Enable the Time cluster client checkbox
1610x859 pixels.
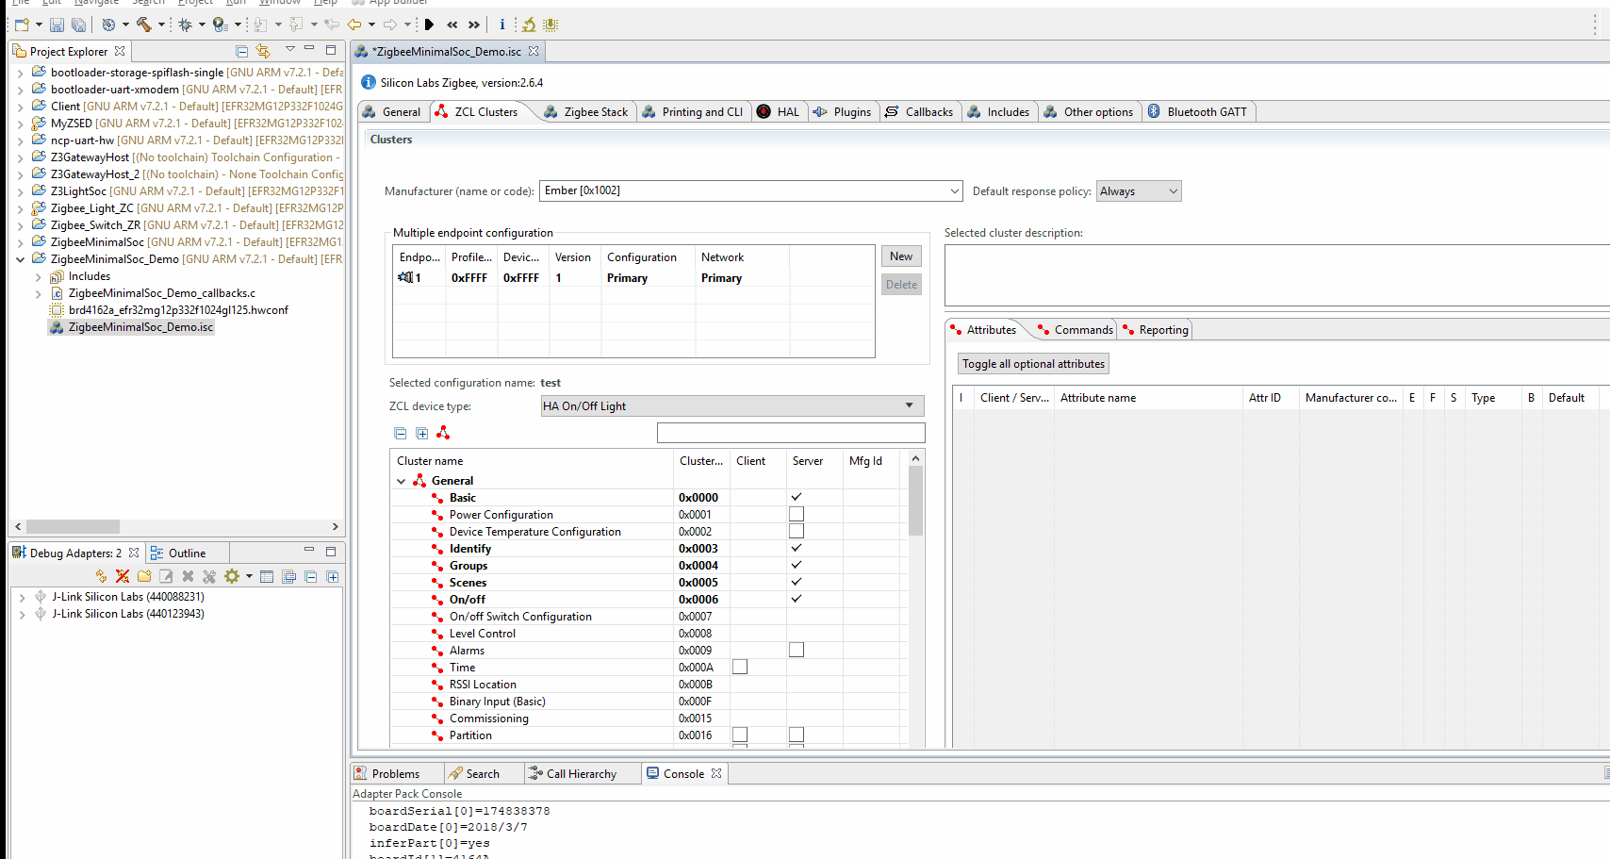coord(740,668)
